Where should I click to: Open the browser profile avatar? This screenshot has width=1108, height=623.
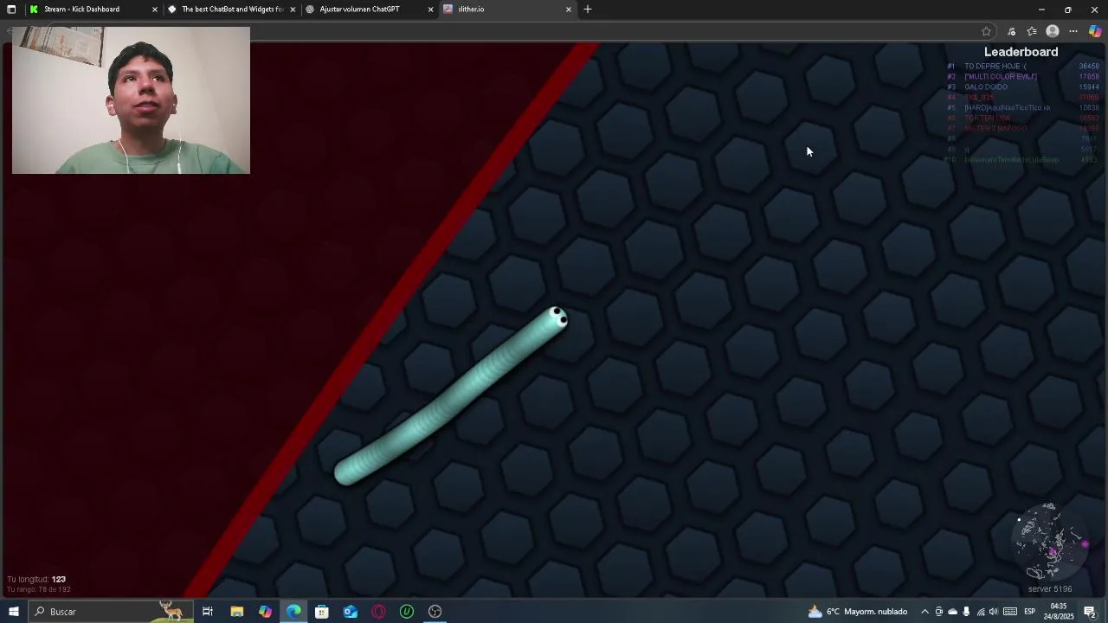pos(1053,31)
